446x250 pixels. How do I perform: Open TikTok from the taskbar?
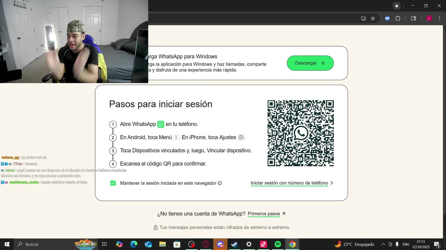[x=263, y=244]
